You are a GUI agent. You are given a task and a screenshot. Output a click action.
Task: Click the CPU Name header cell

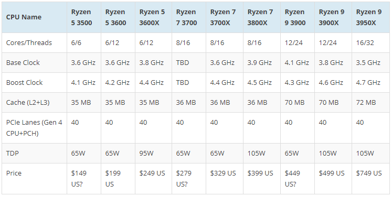[x=34, y=17]
